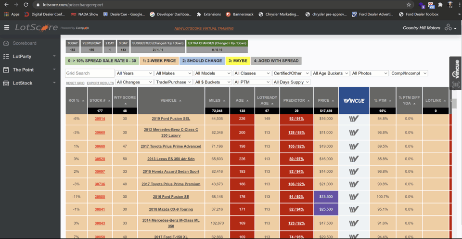This screenshot has height=239, width=462.
Task: Open the browser profile avatar
Action: pos(450,5)
